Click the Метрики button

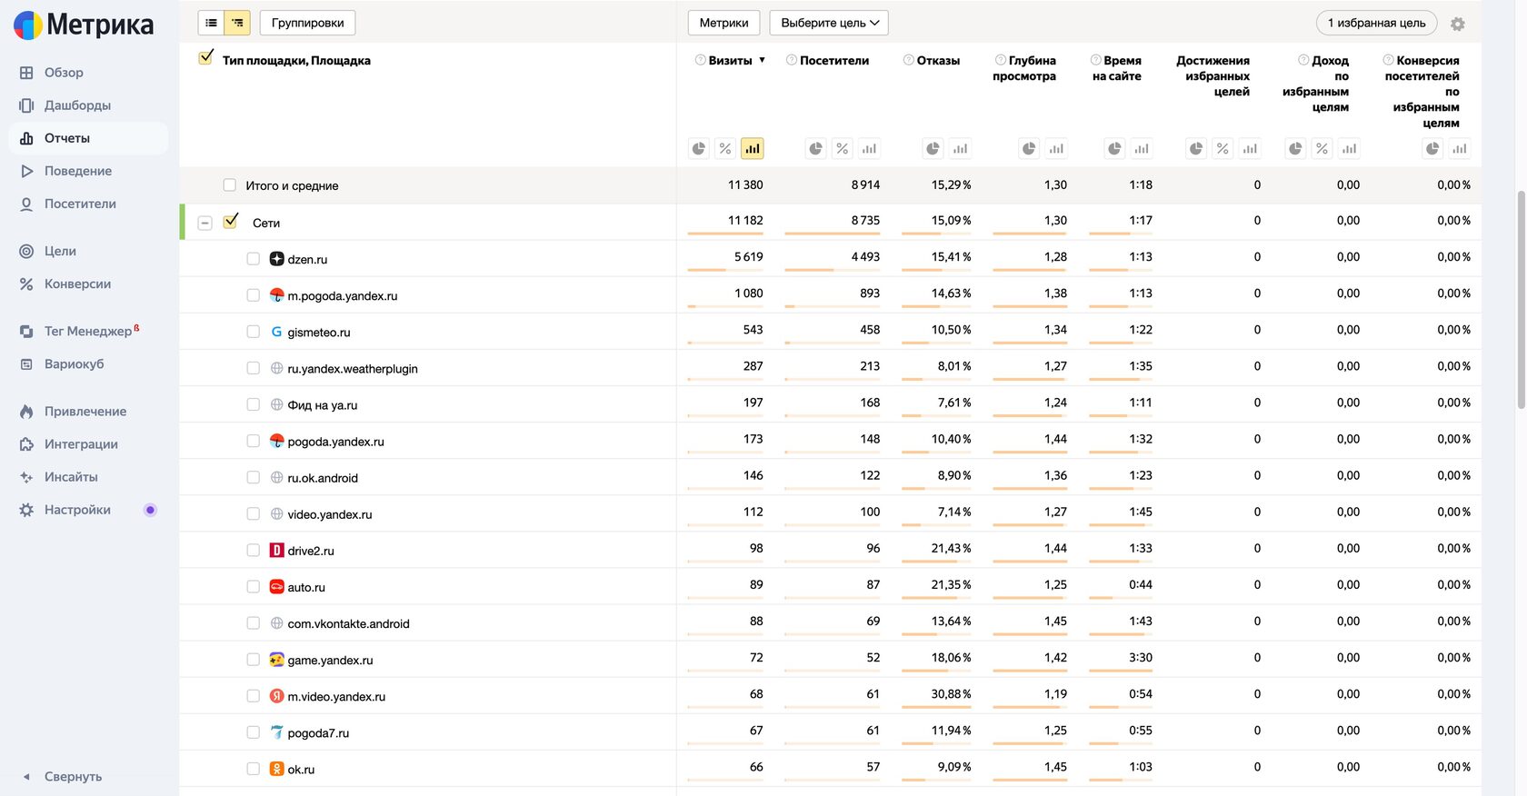click(724, 23)
